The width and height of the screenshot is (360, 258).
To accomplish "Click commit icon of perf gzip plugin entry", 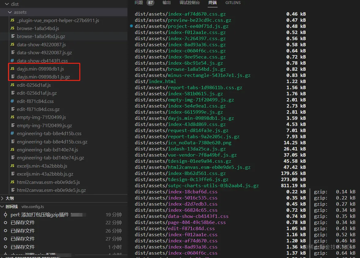I will (x=6, y=214).
